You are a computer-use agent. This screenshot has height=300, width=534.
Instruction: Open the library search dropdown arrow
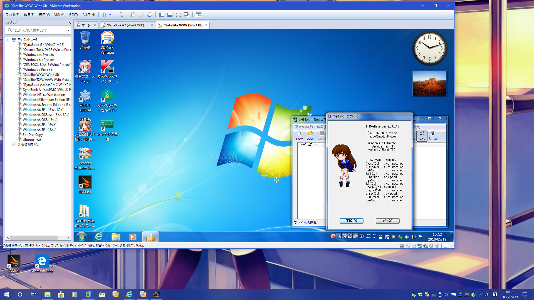[x=68, y=30]
